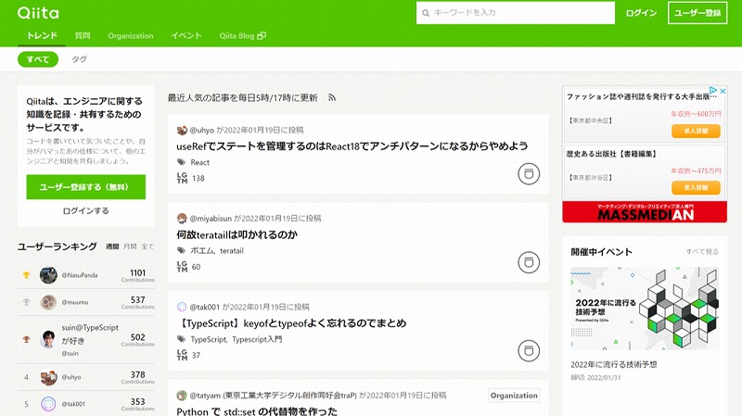Open 2022年に流行る技術予想 event thumbnail
This screenshot has width=742, height=416.
tap(645, 309)
